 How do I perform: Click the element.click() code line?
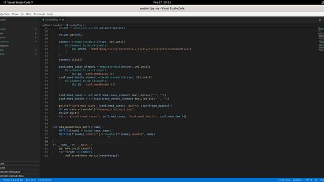(x=71, y=60)
